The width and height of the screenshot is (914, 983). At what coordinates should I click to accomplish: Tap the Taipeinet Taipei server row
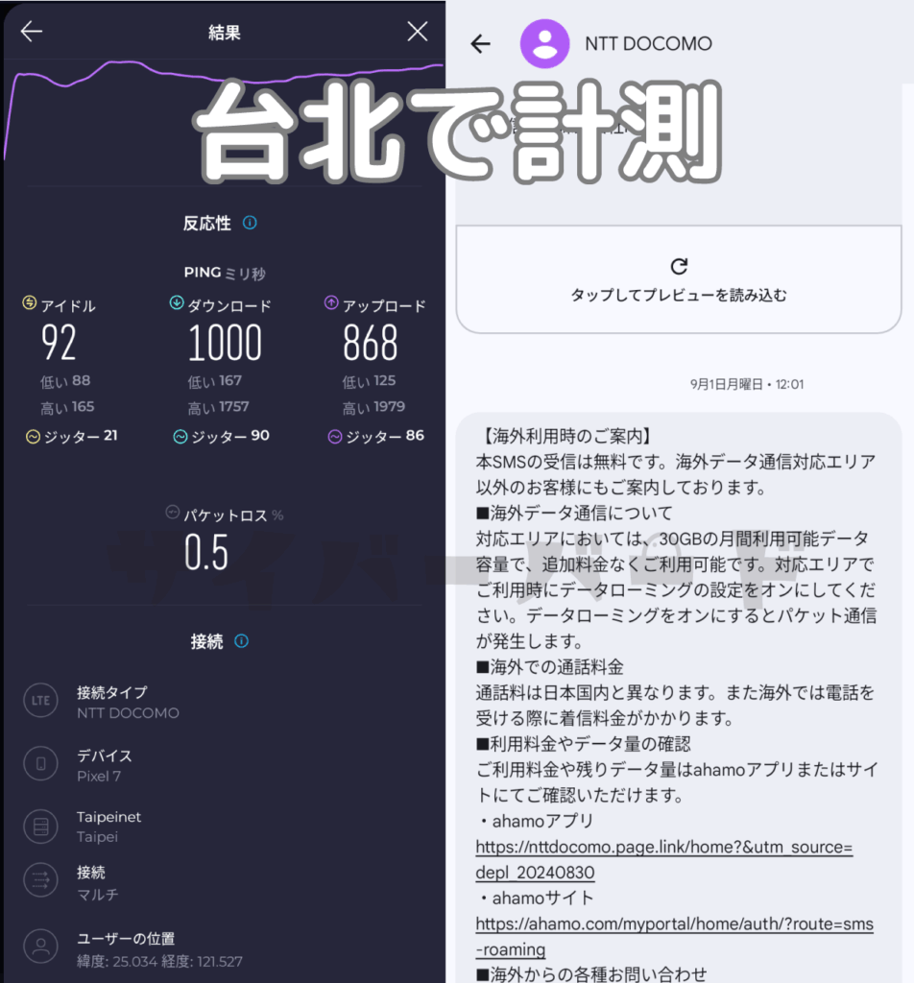tap(108, 827)
